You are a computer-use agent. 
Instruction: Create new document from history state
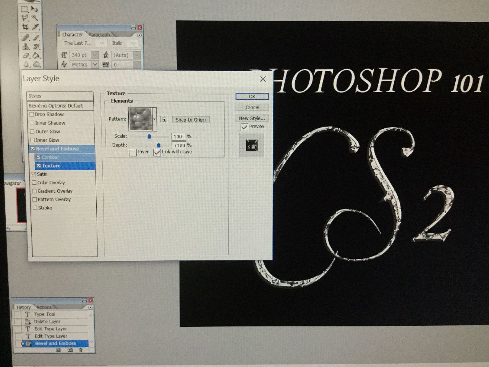(x=58, y=350)
